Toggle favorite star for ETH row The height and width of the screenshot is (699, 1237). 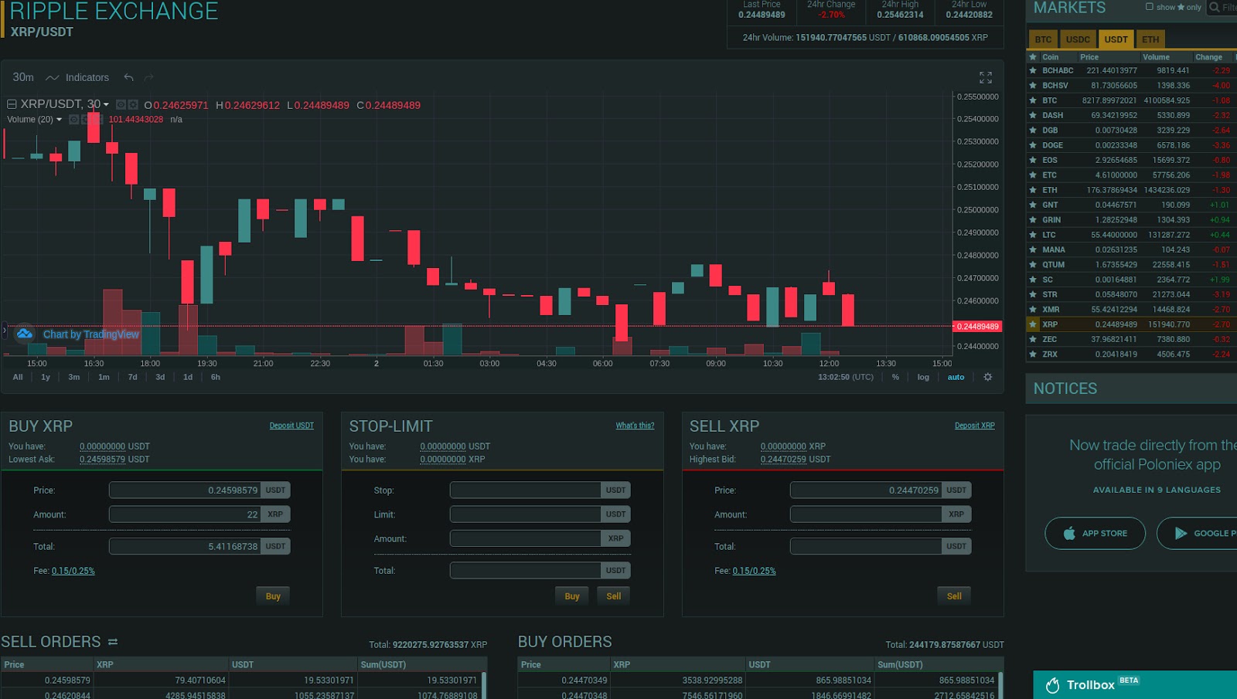pos(1033,190)
